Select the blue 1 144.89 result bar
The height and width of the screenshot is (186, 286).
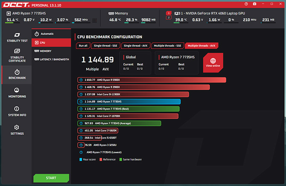tap(129, 102)
